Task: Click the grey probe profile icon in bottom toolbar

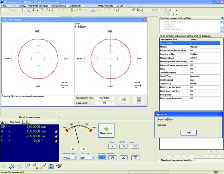Action: (x=20, y=166)
